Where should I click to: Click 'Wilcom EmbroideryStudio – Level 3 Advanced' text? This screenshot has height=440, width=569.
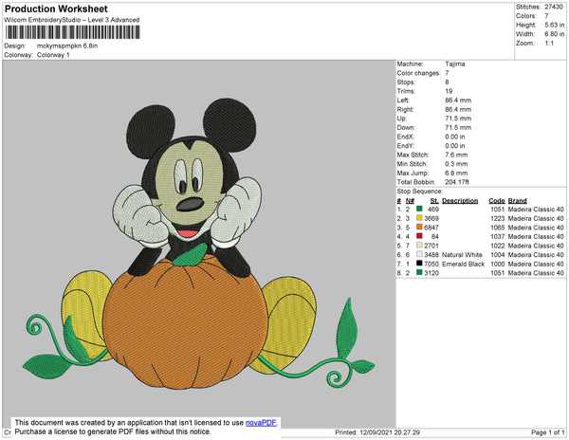coord(72,20)
